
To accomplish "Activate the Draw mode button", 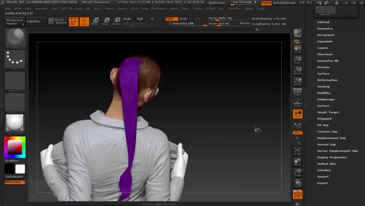I will tap(84, 21).
